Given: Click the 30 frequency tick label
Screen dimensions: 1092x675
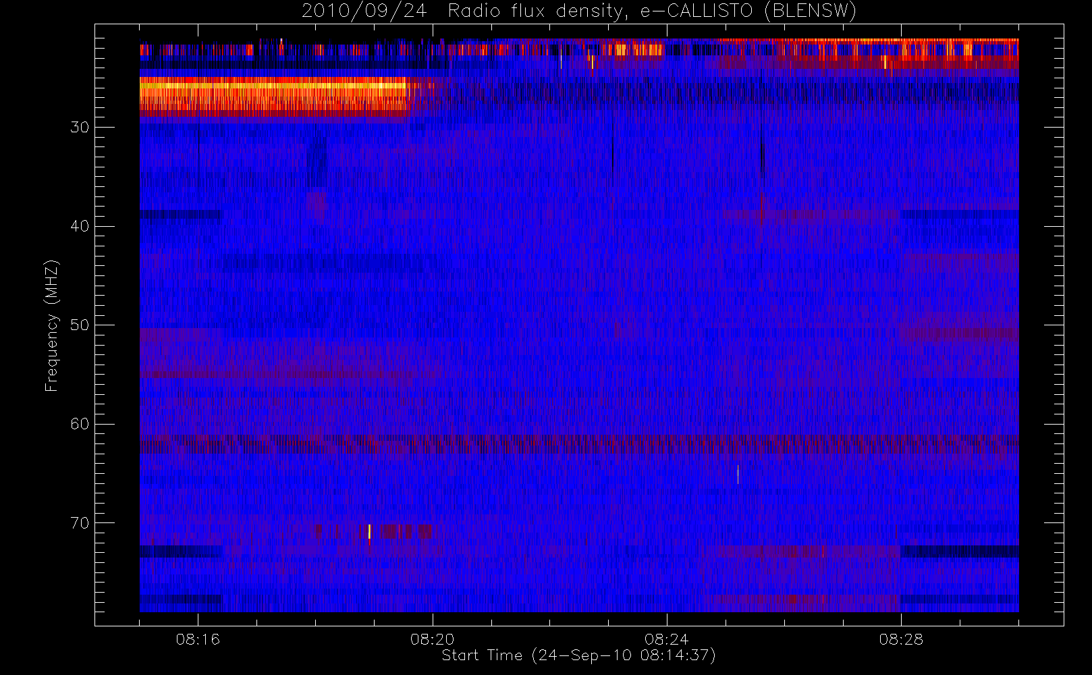Looking at the screenshot, I should pyautogui.click(x=80, y=127).
